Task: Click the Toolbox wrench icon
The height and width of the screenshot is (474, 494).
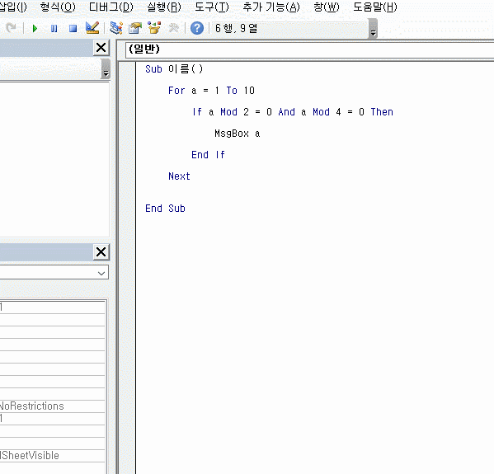Action: click(173, 28)
